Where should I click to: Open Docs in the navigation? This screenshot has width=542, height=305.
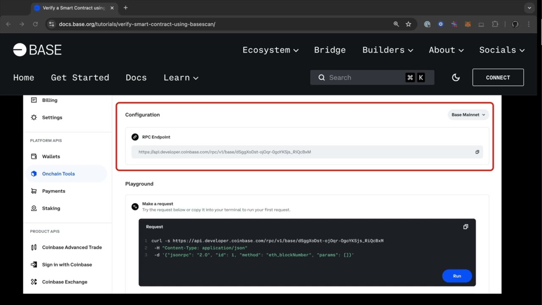[136, 78]
